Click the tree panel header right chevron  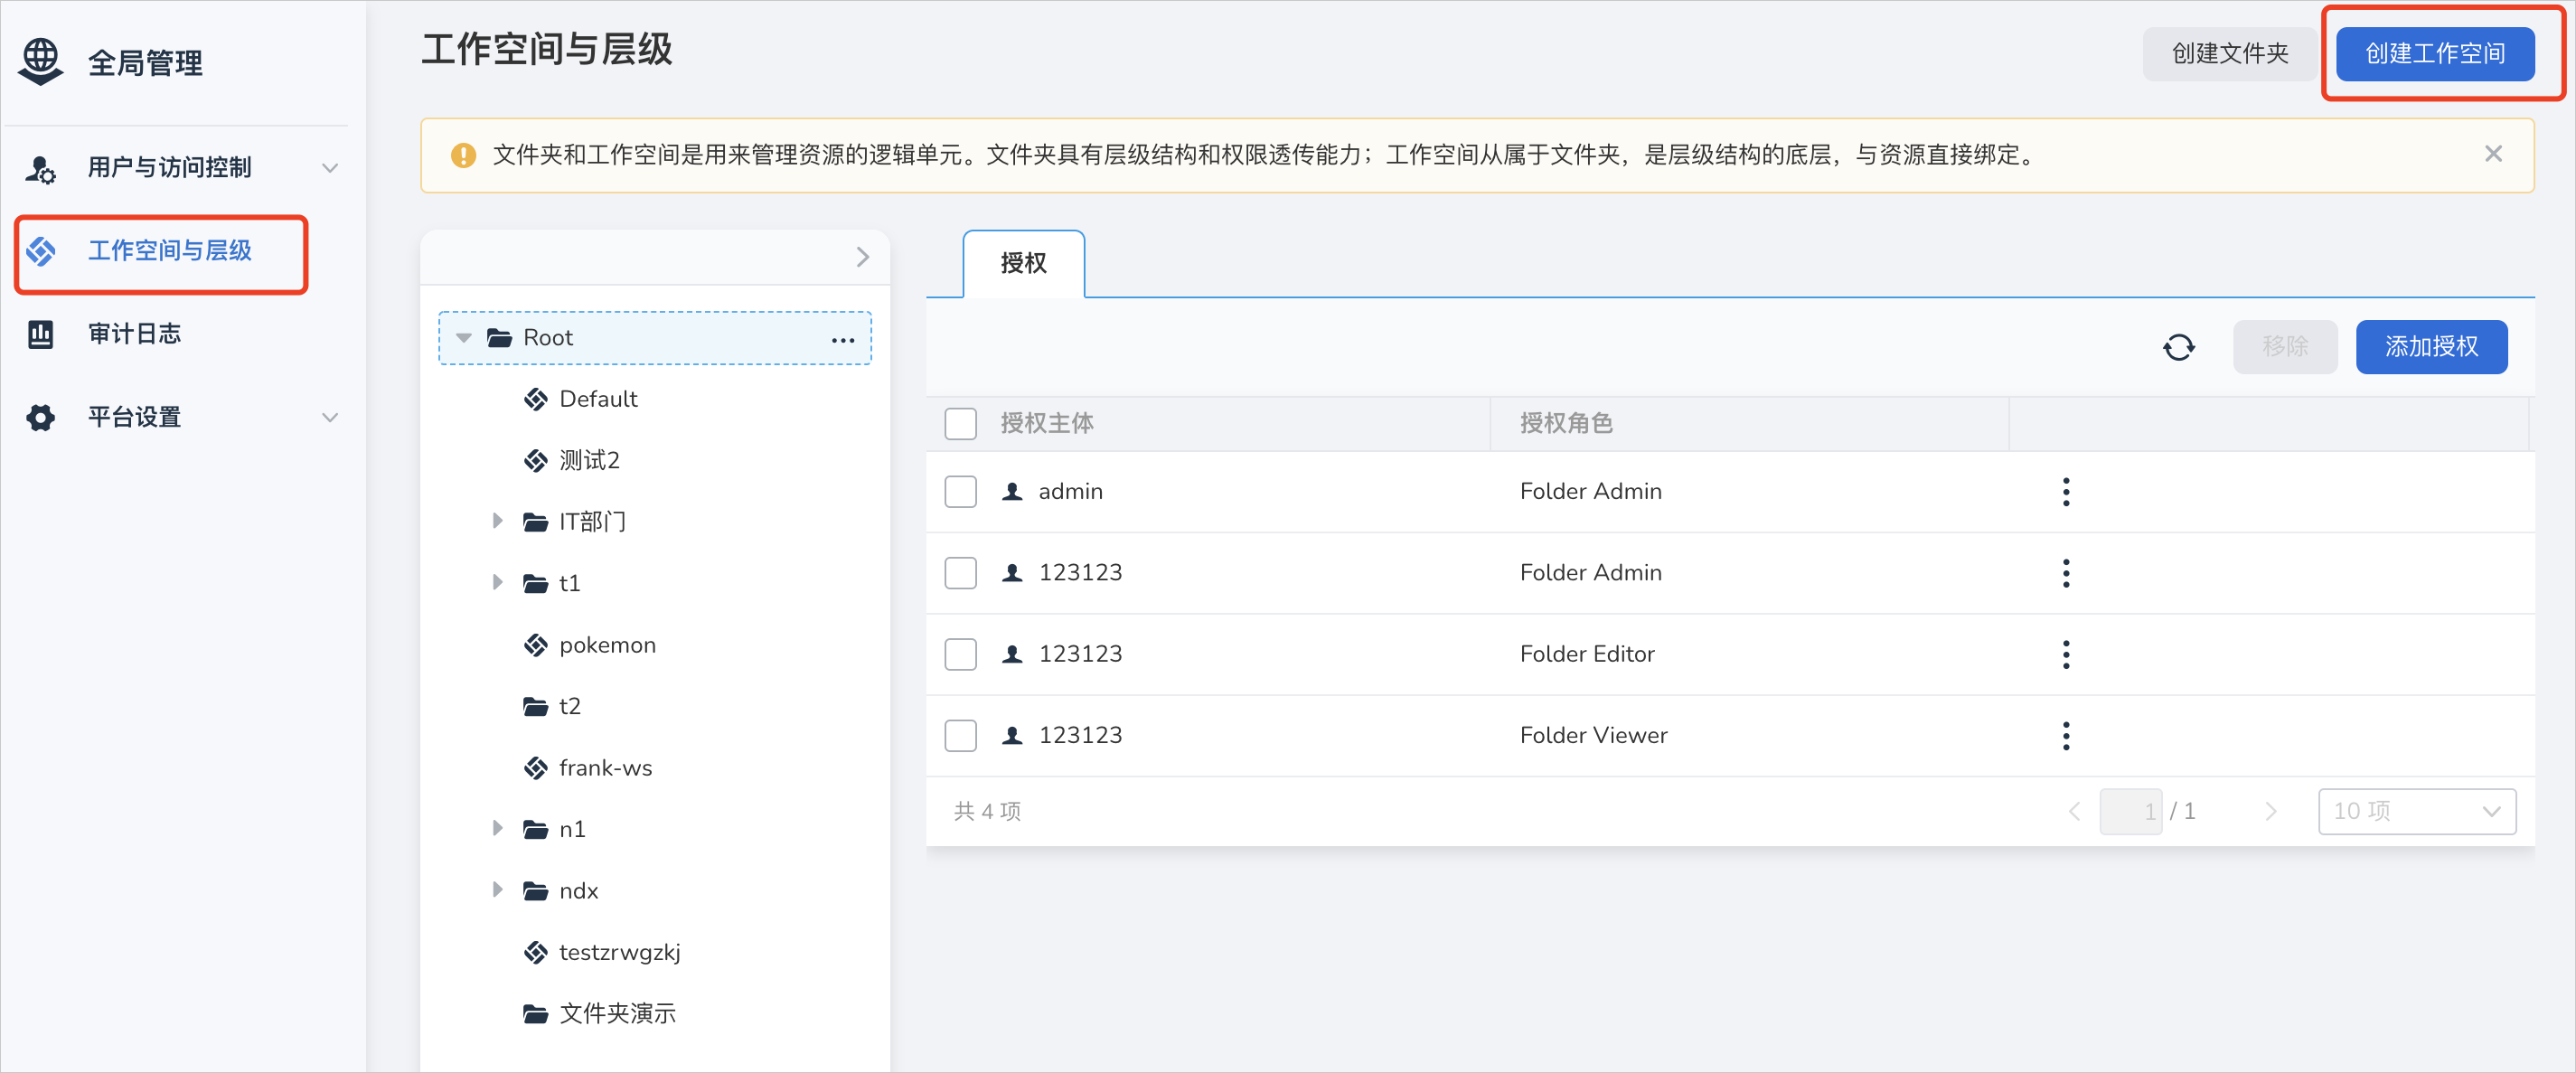point(863,257)
